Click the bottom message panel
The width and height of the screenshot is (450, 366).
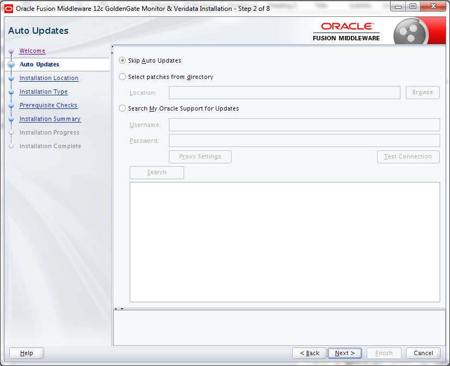pyautogui.click(x=279, y=328)
